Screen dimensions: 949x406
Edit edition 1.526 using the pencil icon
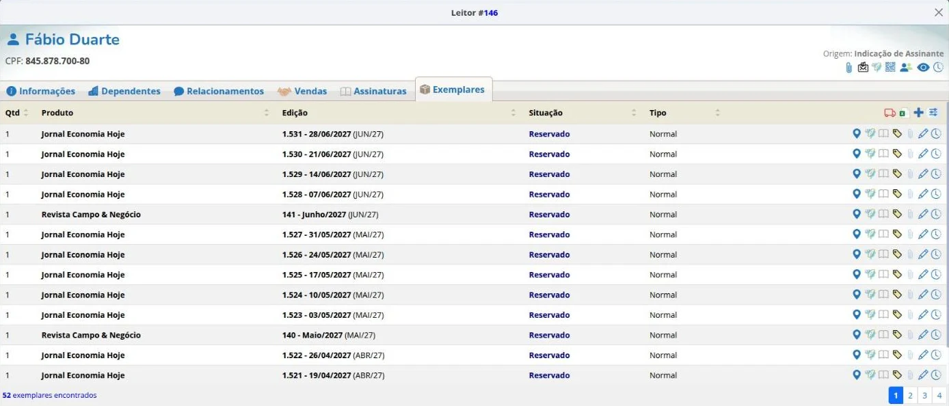point(923,254)
